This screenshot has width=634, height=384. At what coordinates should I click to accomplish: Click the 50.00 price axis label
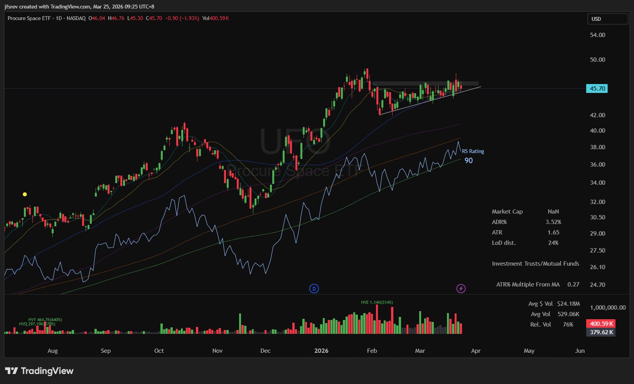click(597, 59)
